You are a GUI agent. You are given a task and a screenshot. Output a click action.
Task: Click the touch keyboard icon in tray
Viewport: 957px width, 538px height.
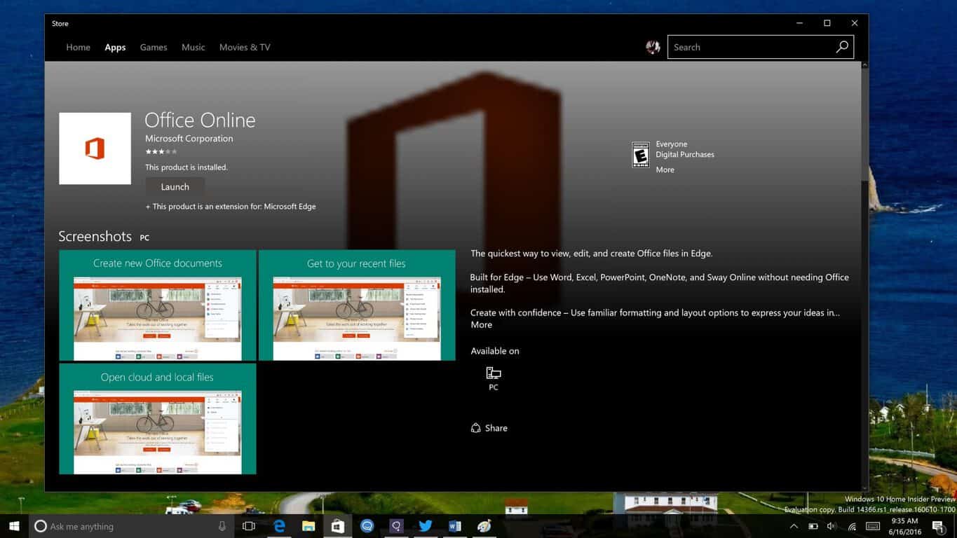(x=873, y=526)
